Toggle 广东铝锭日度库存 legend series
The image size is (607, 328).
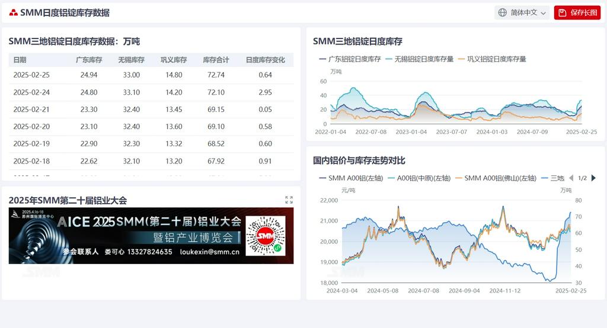[350, 59]
